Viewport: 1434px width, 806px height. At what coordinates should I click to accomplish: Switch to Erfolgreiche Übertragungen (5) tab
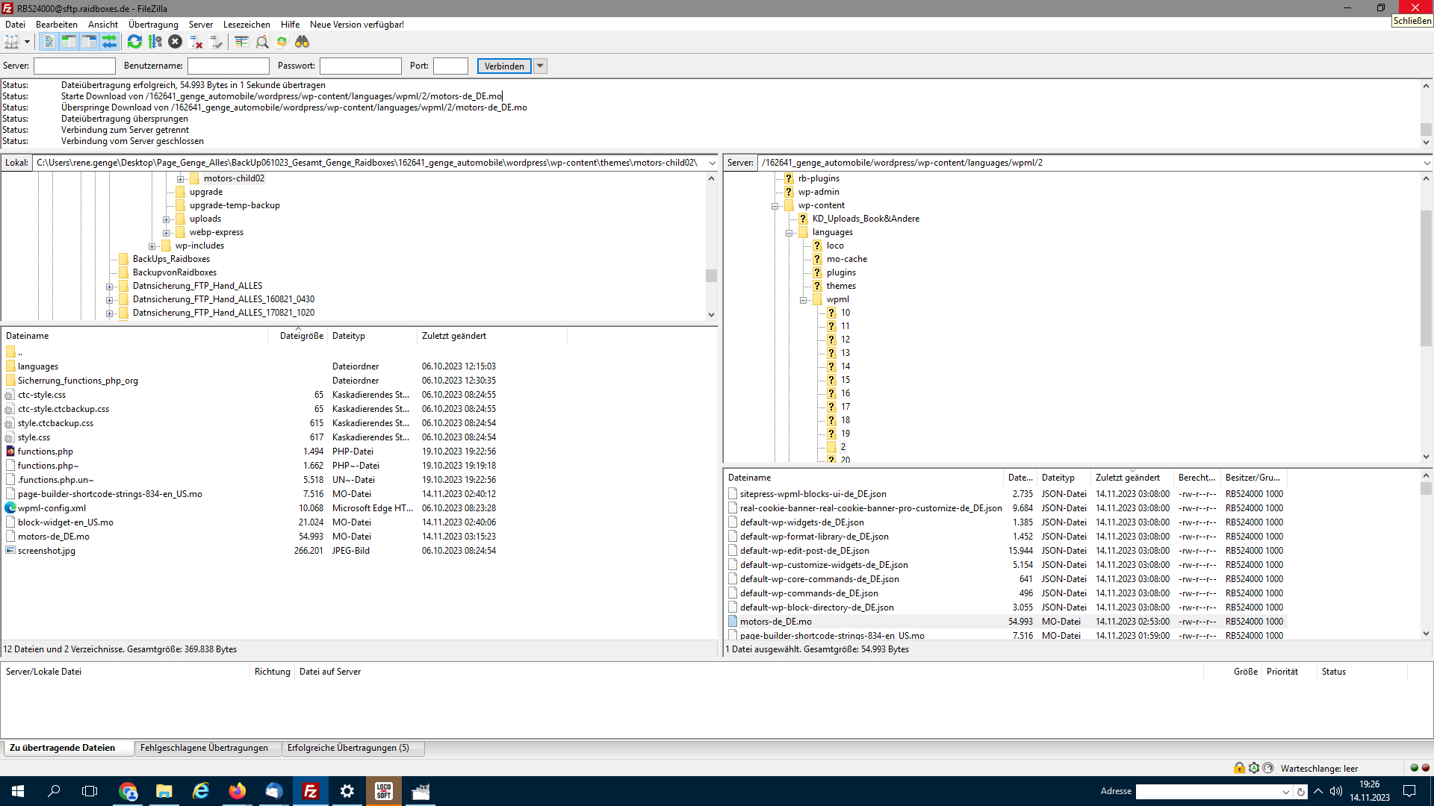click(x=348, y=748)
